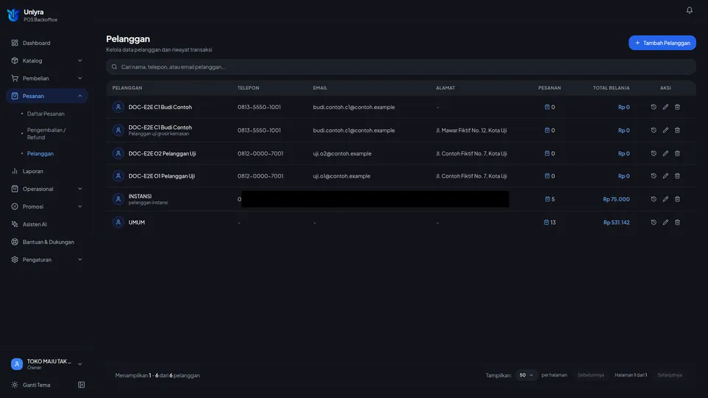Delete customer DOC-E2E O1 Pelanggan Uji
This screenshot has height=398, width=708.
(677, 176)
